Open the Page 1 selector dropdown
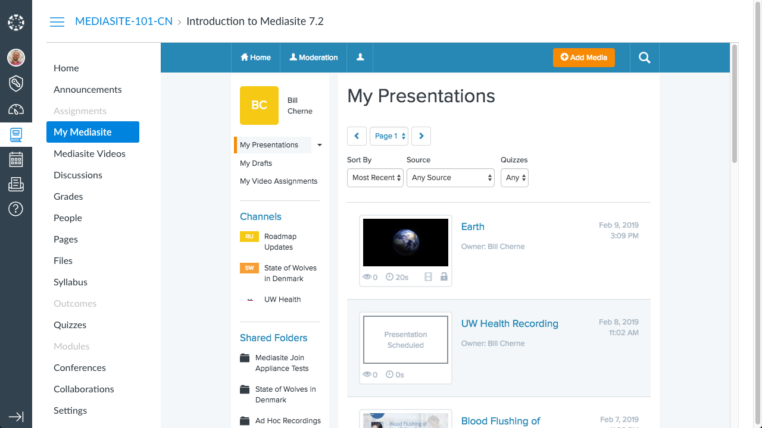Viewport: 762px width, 428px height. point(389,136)
